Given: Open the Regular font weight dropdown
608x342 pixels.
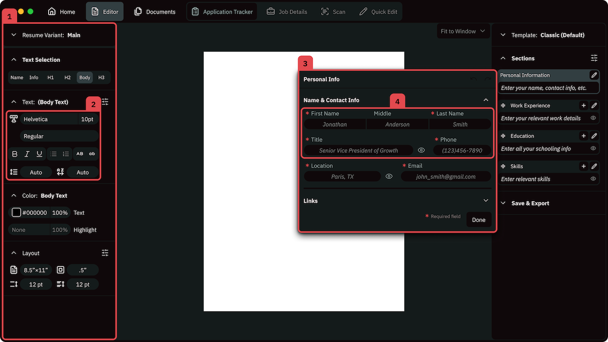Looking at the screenshot, I should point(59,136).
